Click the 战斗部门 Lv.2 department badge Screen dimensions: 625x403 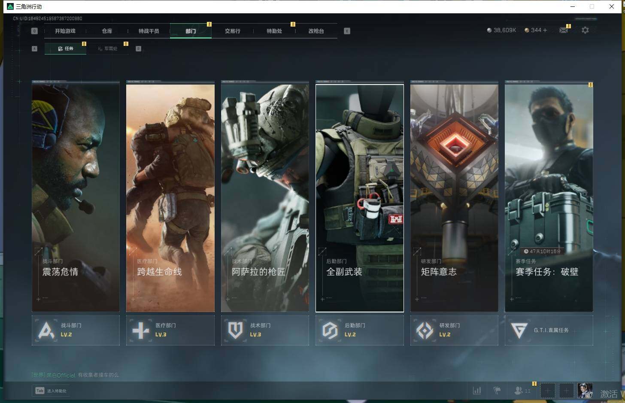point(76,330)
